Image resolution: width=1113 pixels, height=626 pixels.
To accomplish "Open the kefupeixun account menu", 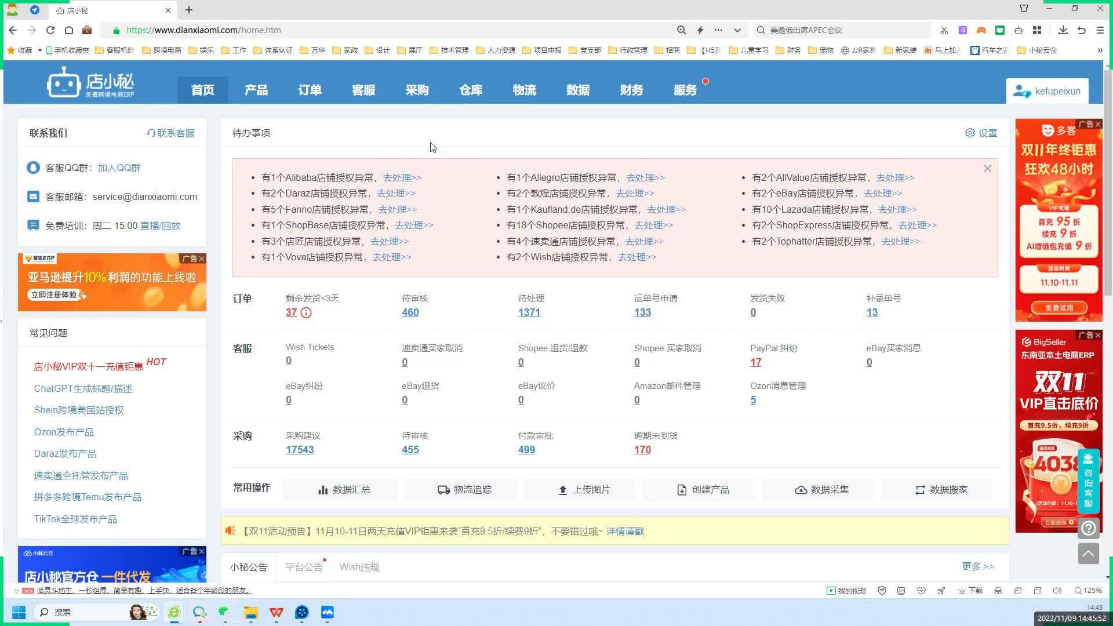I will pyautogui.click(x=1047, y=91).
